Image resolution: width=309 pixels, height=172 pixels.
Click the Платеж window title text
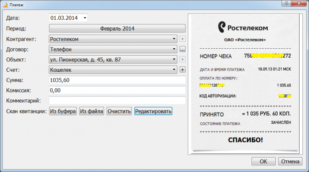tap(16, 5)
